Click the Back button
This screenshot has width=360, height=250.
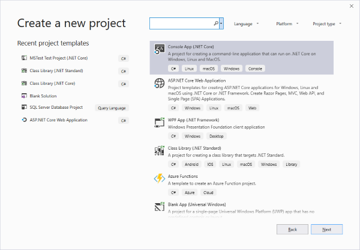click(292, 230)
